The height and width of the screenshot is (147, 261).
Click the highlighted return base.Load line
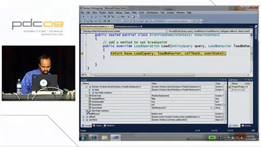168,53
